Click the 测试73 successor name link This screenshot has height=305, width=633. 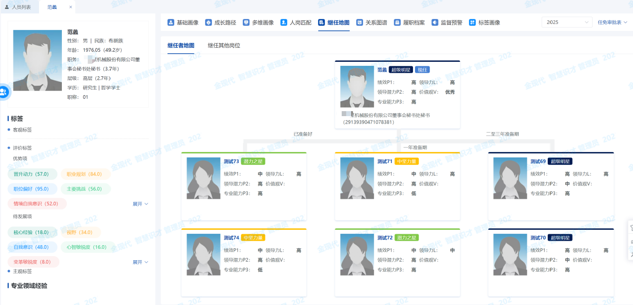pos(231,161)
